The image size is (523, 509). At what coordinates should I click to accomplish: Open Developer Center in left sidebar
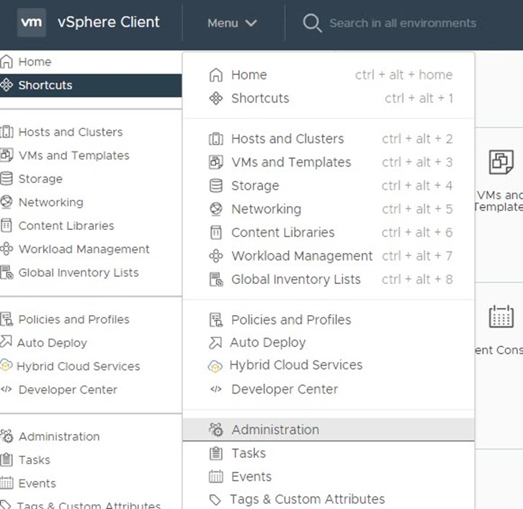68,389
